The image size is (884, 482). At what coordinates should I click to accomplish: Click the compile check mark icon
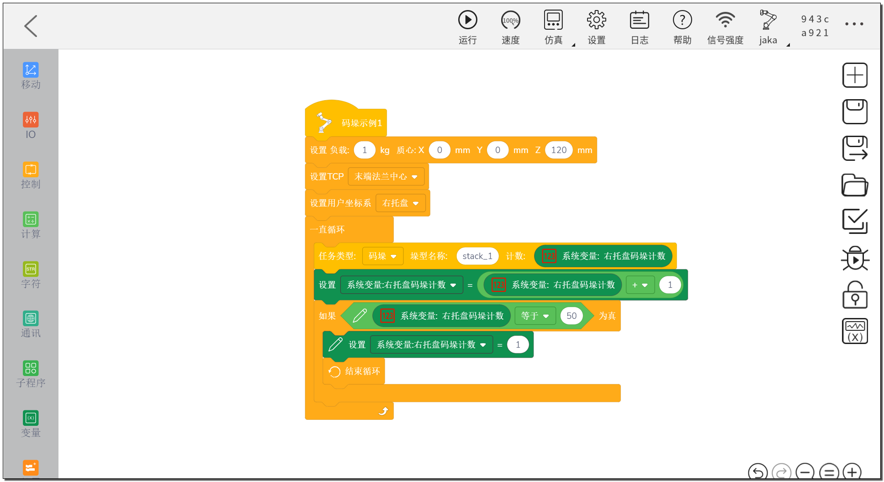(x=855, y=222)
